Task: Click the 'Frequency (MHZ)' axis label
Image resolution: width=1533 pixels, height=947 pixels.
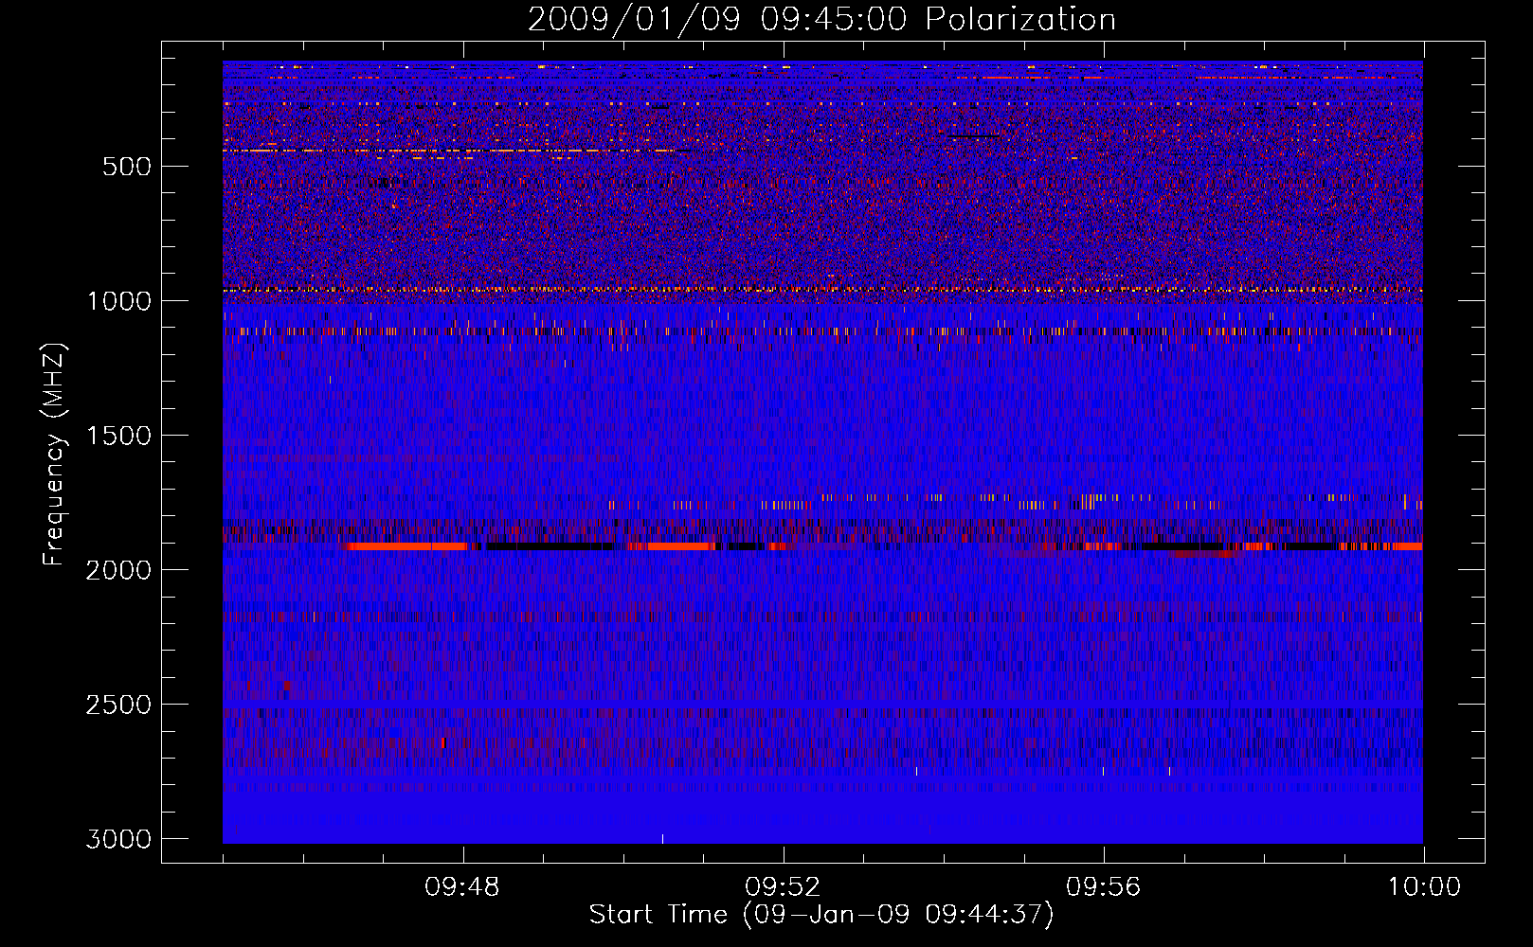Action: [54, 455]
